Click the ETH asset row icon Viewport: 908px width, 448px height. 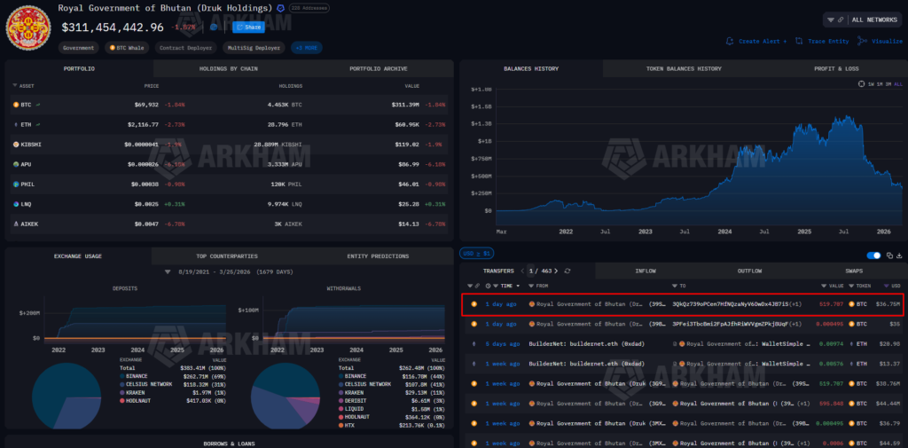[16, 124]
